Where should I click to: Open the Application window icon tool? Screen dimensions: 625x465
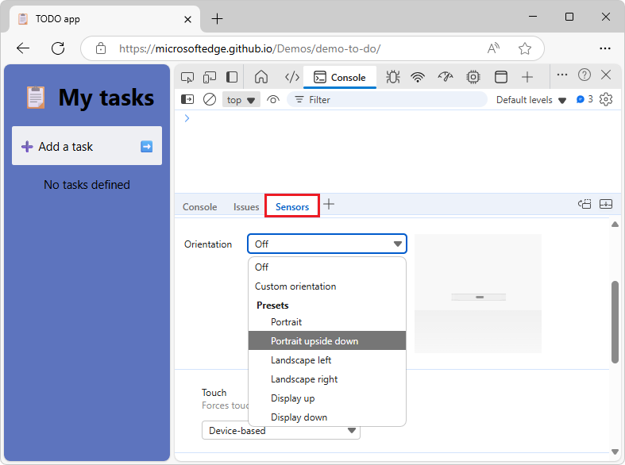[500, 77]
